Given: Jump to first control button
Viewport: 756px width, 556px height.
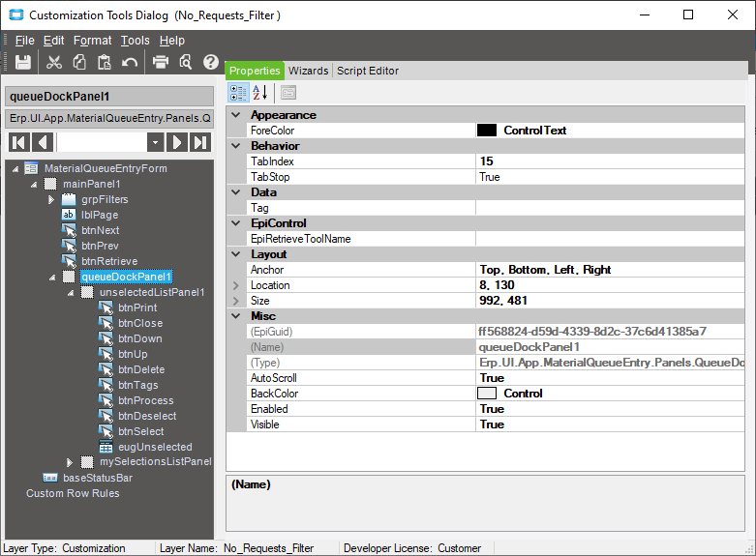Looking at the screenshot, I should coord(19,142).
